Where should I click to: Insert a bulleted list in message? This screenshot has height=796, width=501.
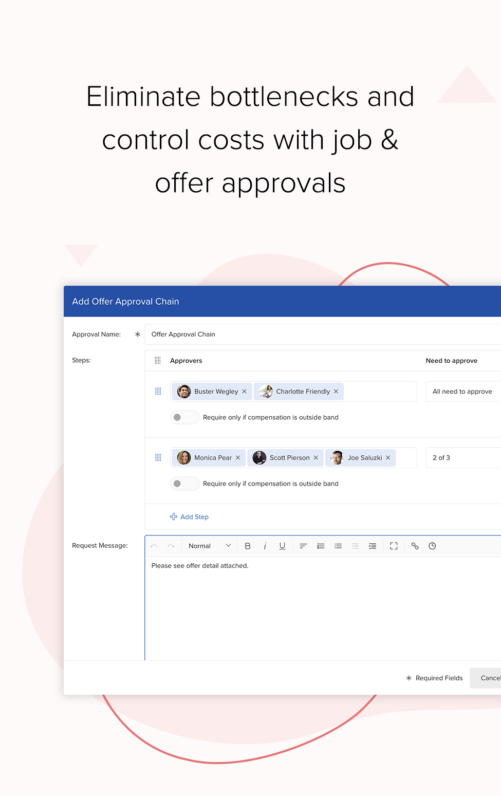pos(338,546)
